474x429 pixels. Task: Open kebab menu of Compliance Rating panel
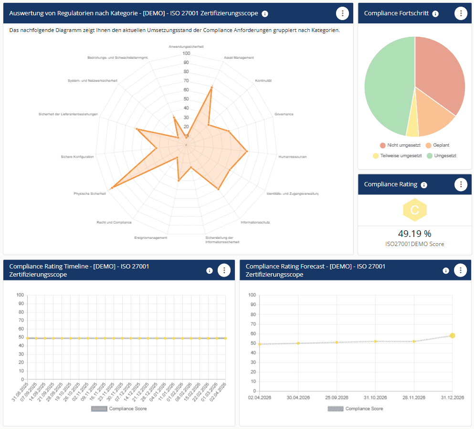click(461, 184)
